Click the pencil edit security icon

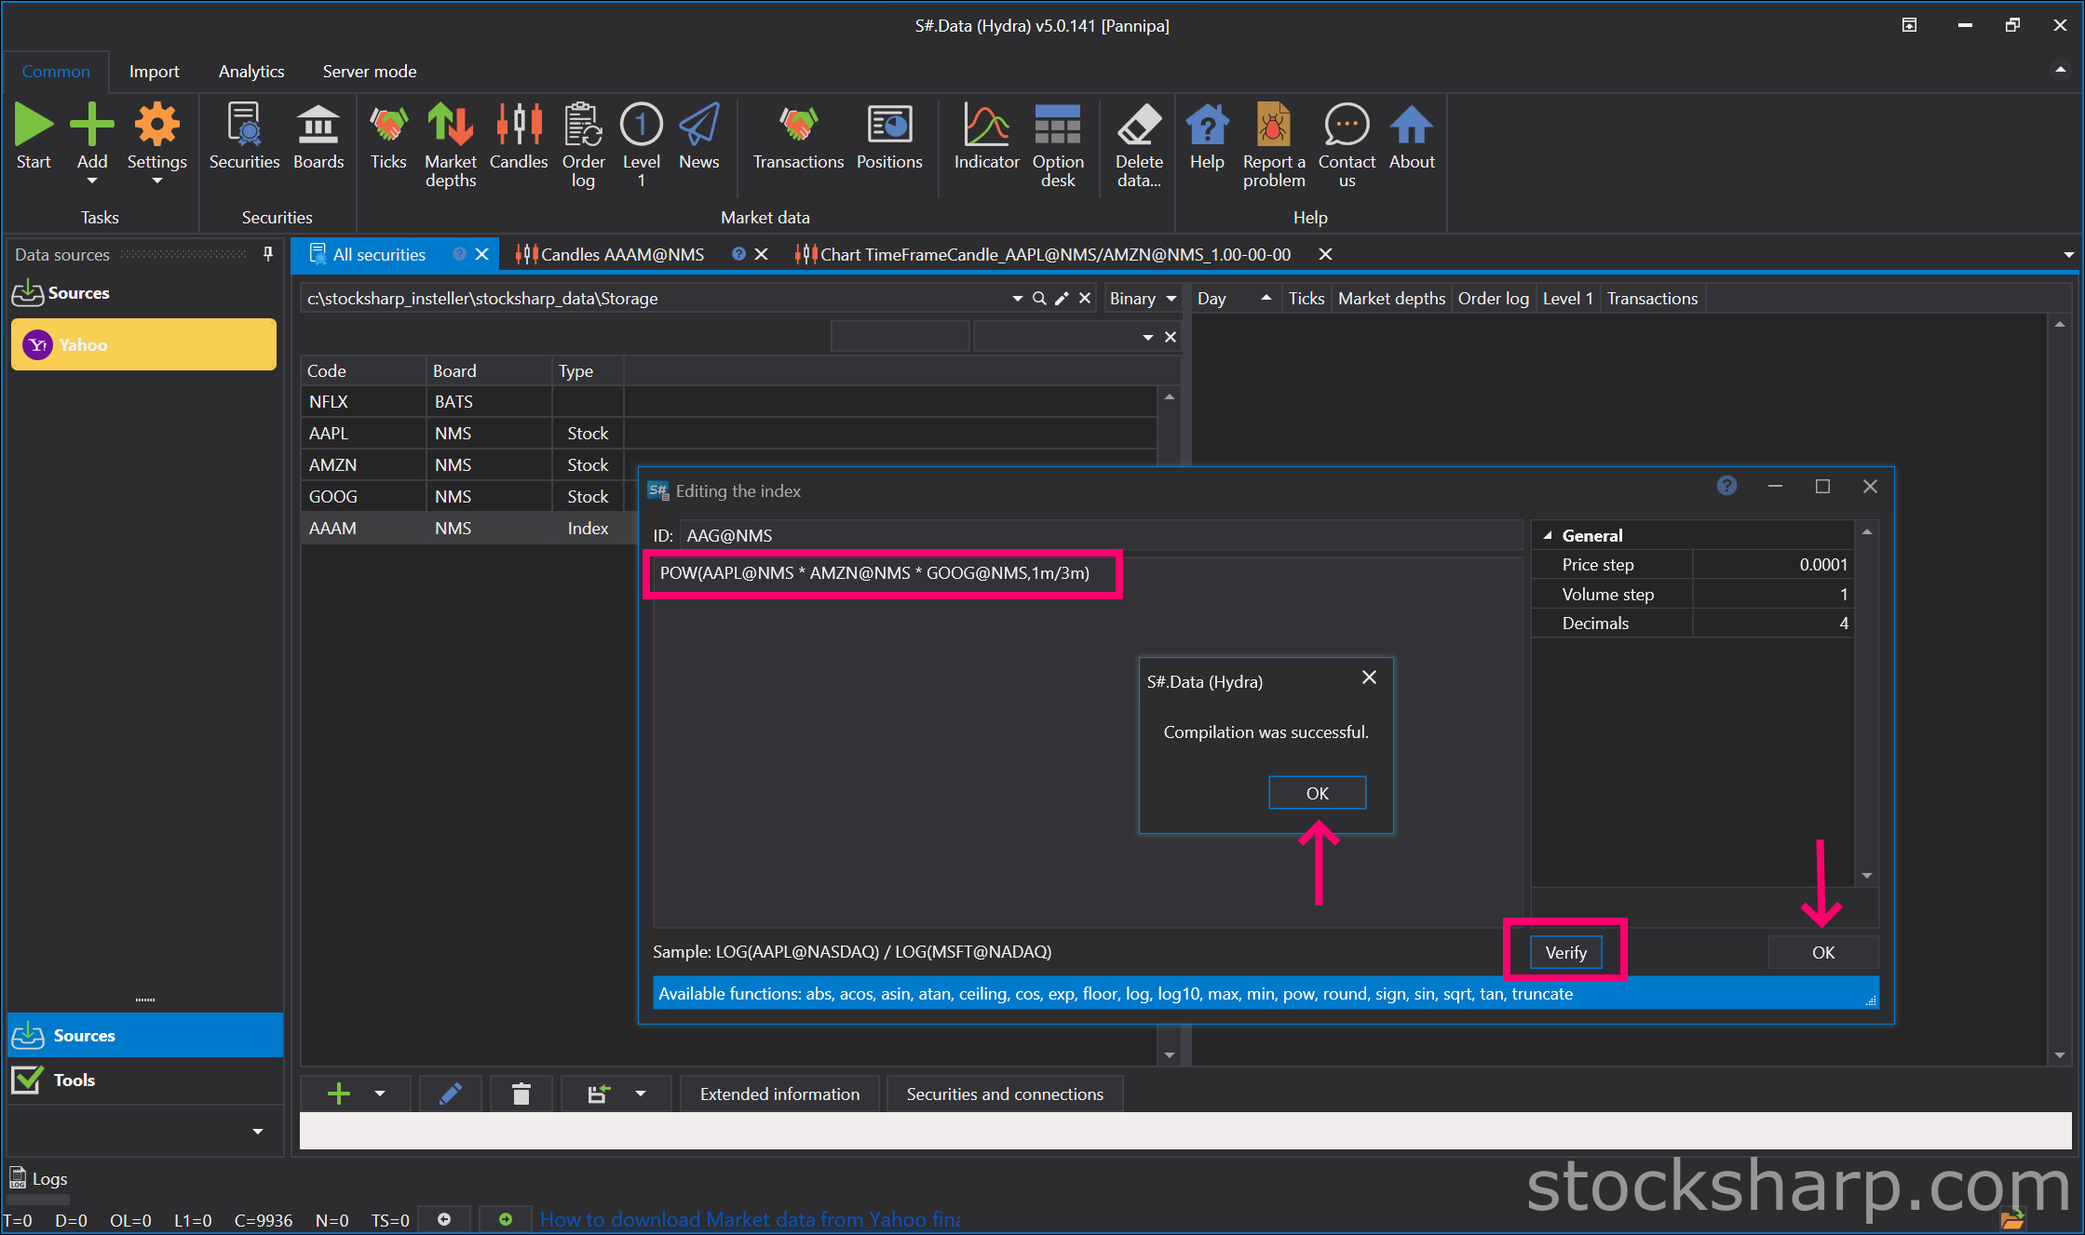click(451, 1094)
